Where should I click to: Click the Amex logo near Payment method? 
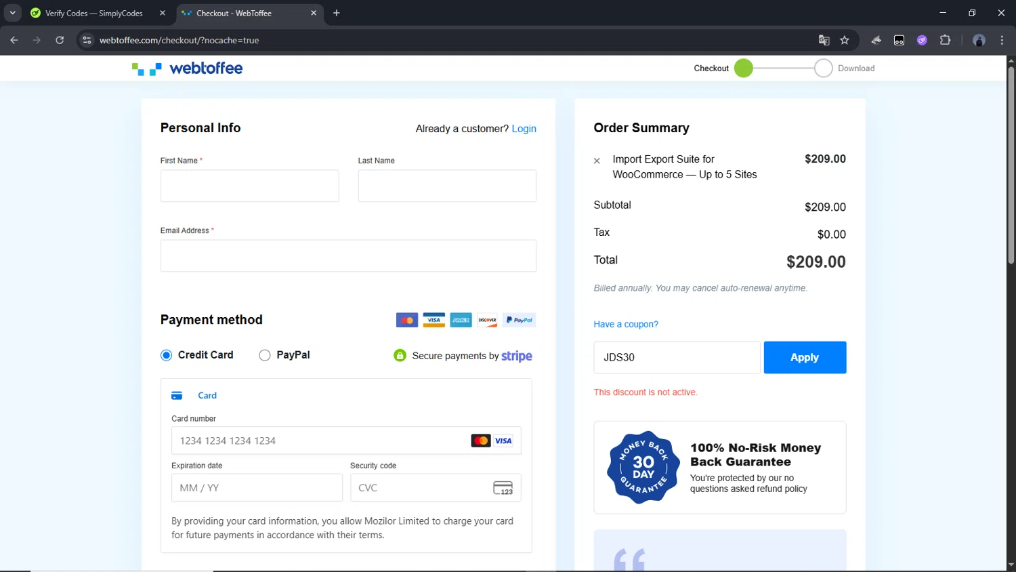pos(461,320)
